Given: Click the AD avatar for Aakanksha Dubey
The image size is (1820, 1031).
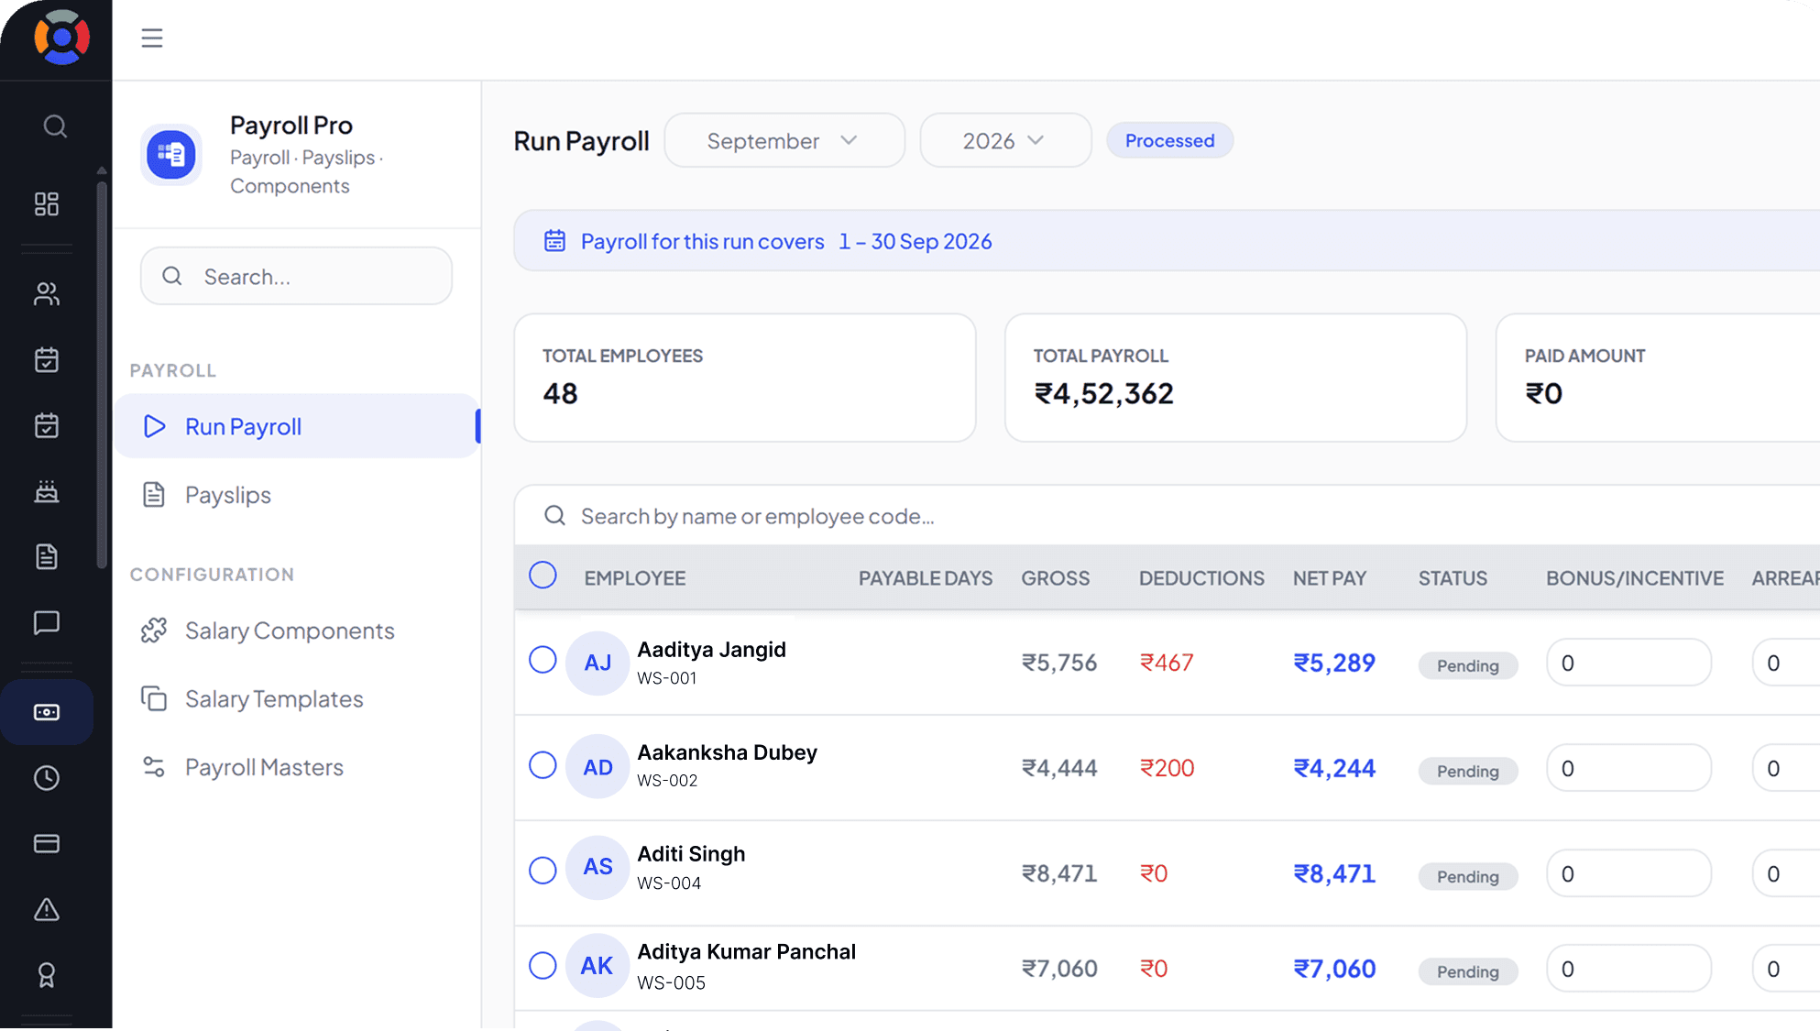Looking at the screenshot, I should pos(598,767).
